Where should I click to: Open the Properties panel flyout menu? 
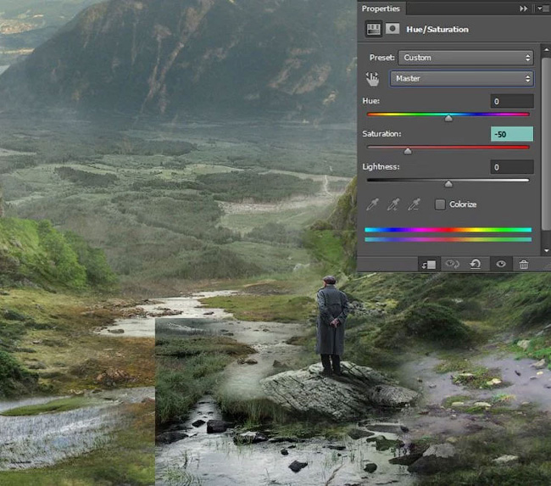[542, 8]
